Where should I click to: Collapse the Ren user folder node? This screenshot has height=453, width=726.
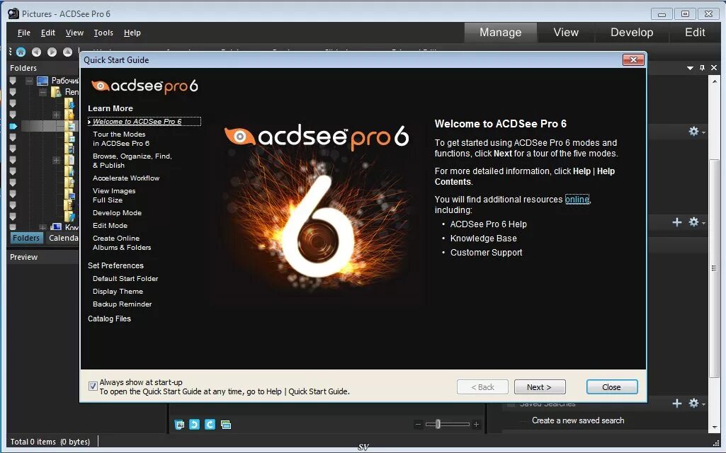tap(43, 92)
